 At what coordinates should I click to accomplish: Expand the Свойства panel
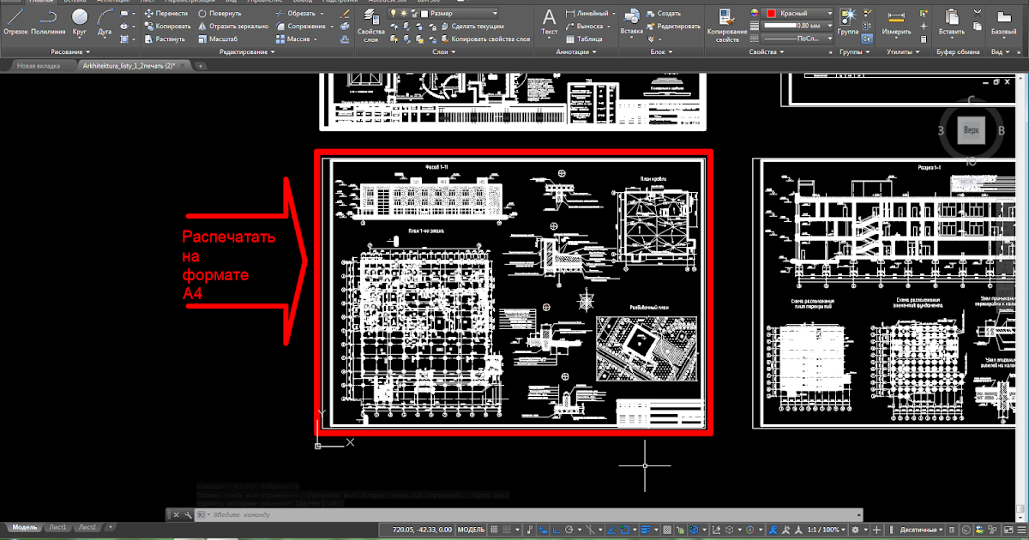[x=766, y=52]
